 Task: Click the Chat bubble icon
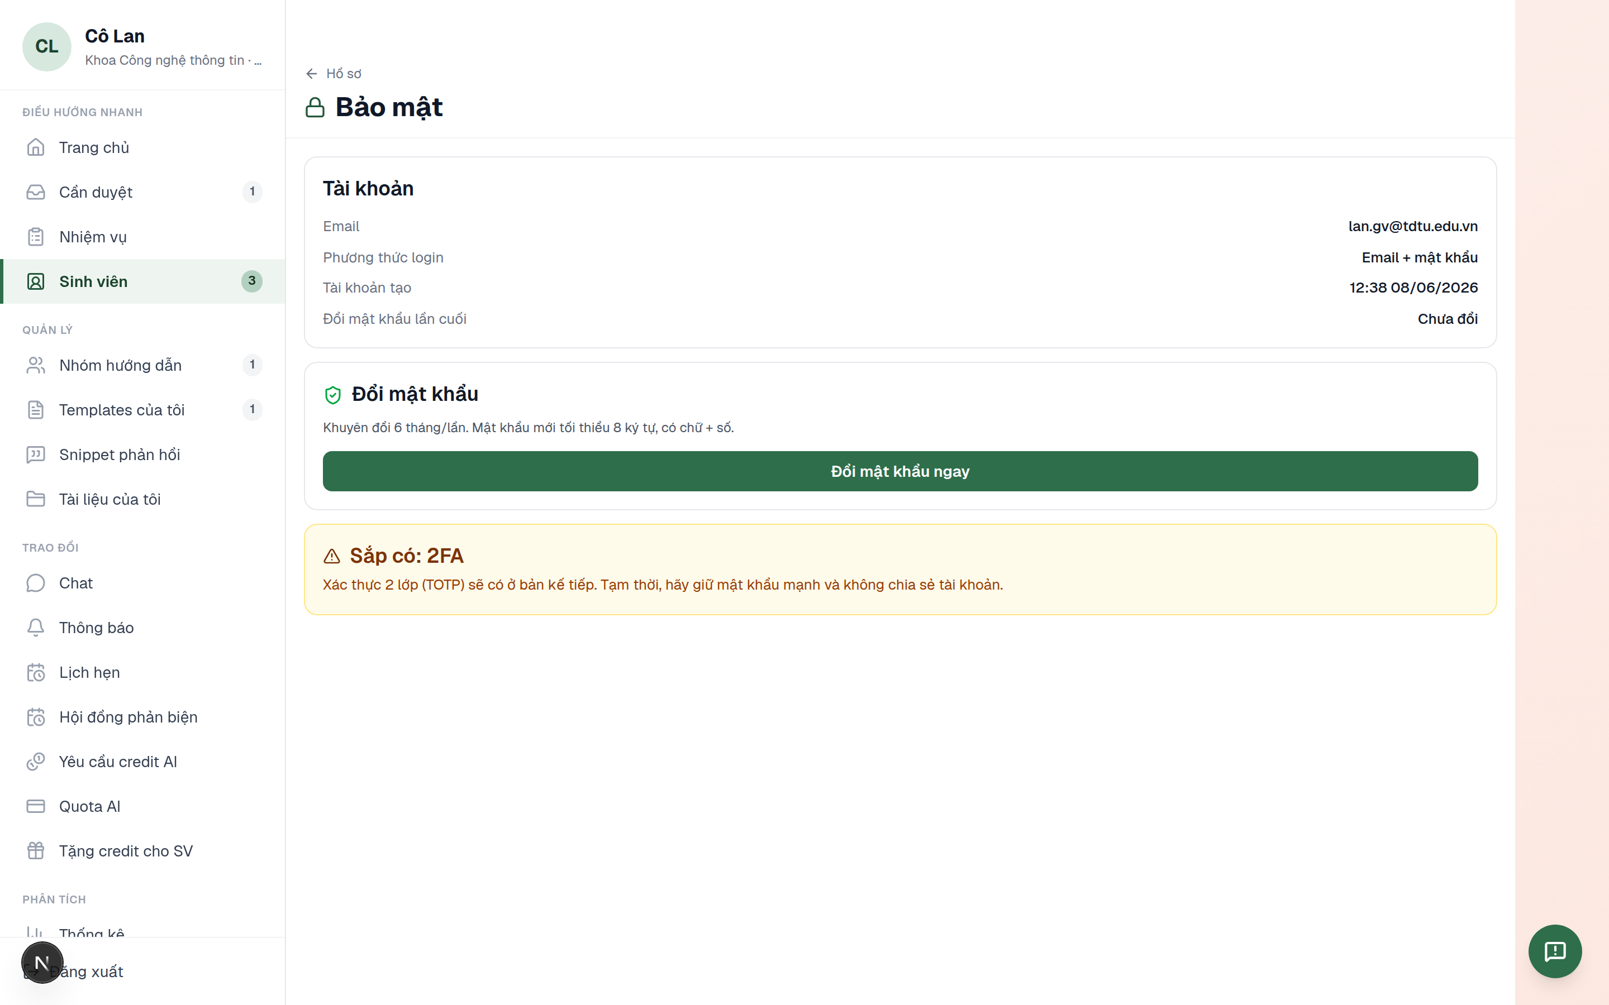coord(36,583)
